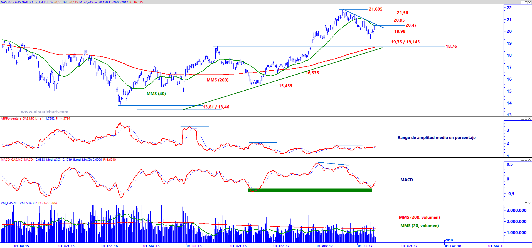Maximize the Vol_GAS.MC volume panel
Screen dimensions: 532x248
526,203
